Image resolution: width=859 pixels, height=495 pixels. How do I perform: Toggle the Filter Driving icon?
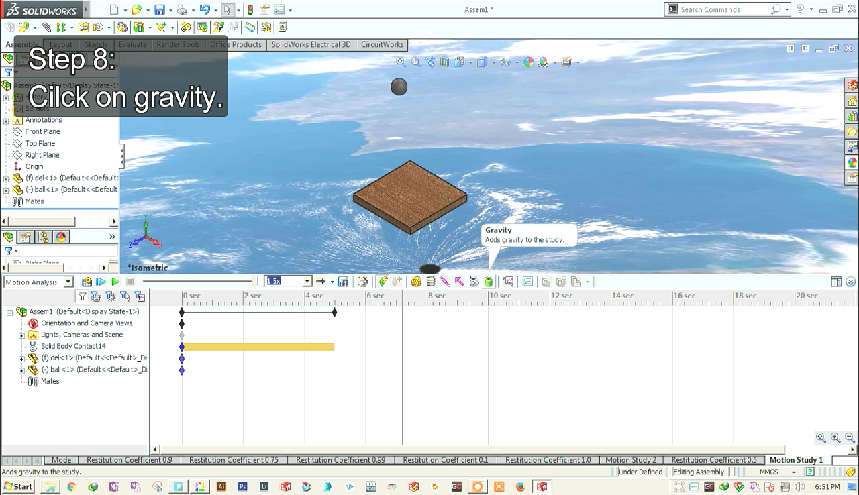111,296
